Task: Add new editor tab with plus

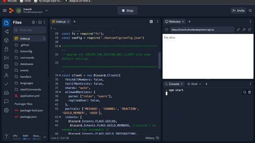Action: (75, 21)
